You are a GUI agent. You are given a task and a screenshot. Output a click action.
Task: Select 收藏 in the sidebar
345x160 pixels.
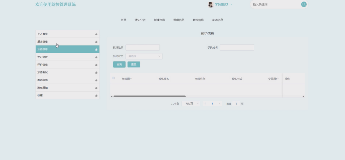[x=68, y=95]
